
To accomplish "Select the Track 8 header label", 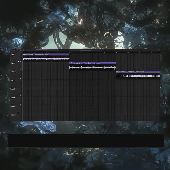I will click(13, 115).
